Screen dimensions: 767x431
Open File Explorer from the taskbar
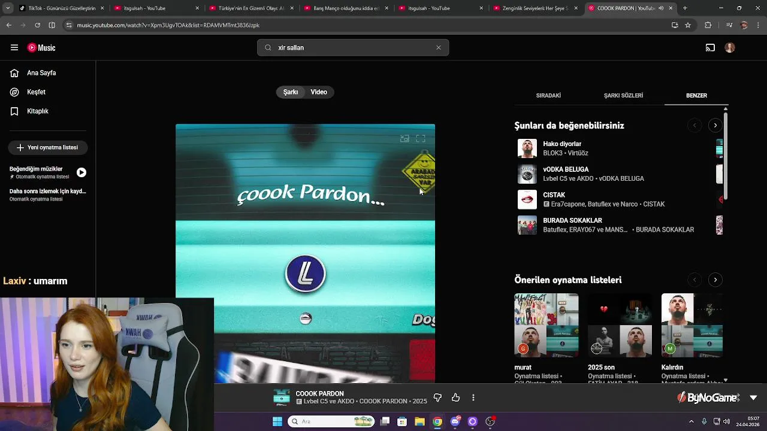click(420, 421)
